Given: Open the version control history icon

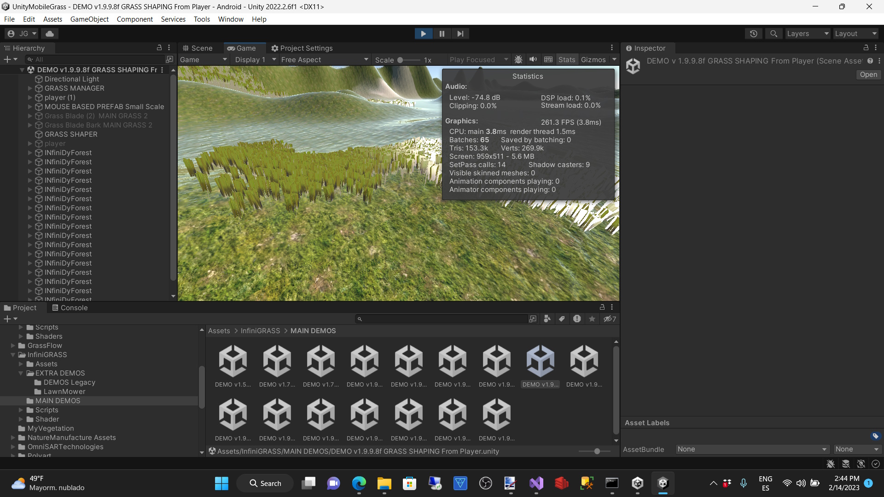Looking at the screenshot, I should 754,34.
